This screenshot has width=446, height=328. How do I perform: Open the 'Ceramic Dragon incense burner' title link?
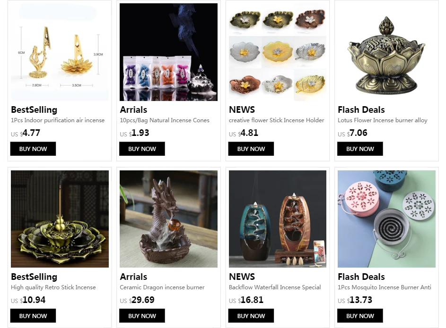(162, 287)
